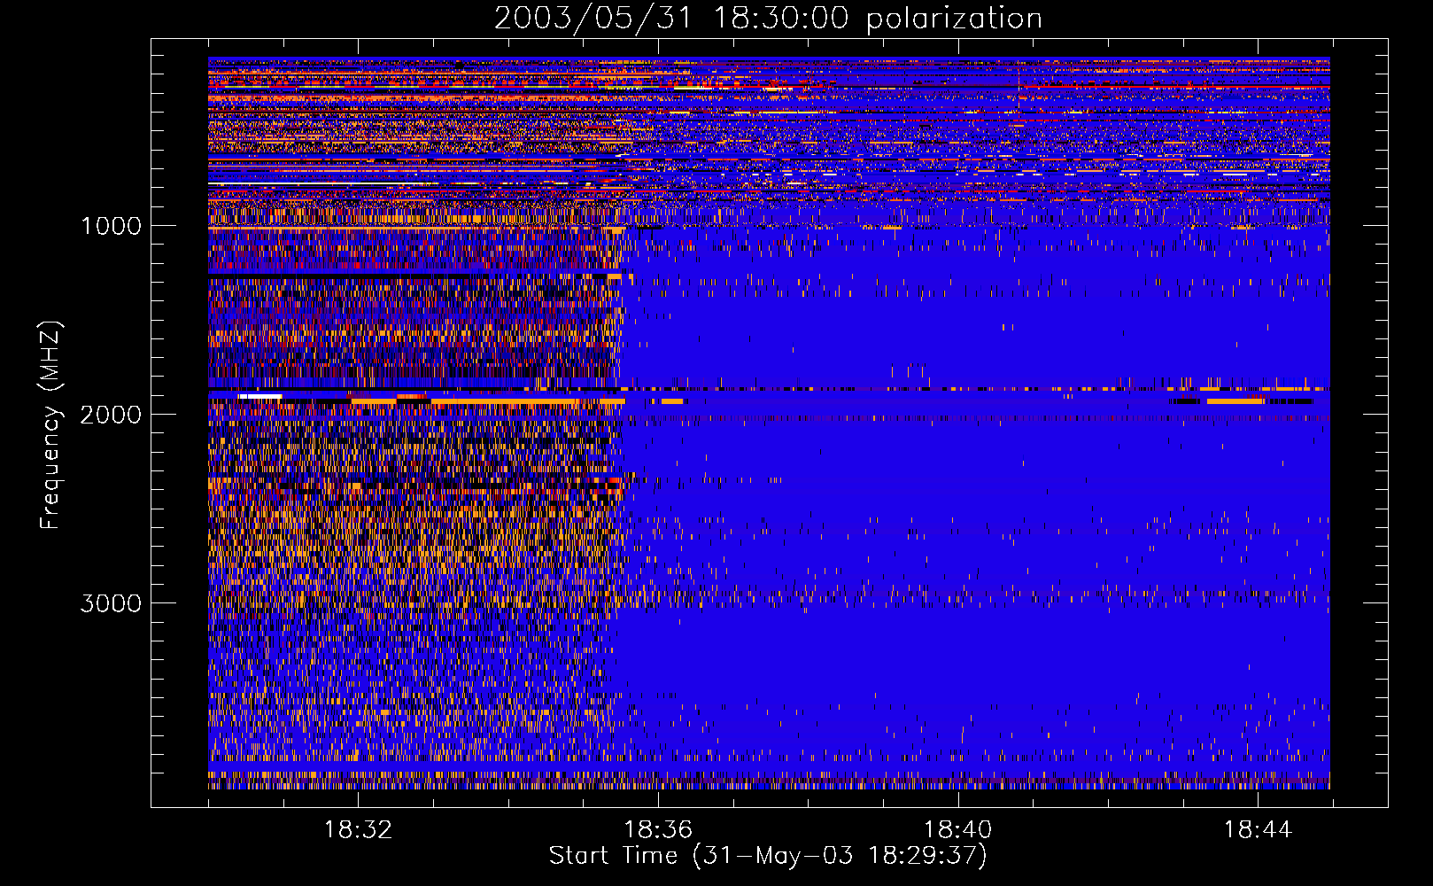Image resolution: width=1433 pixels, height=886 pixels.
Task: Click the 18:32 time axis label
Action: point(358,830)
